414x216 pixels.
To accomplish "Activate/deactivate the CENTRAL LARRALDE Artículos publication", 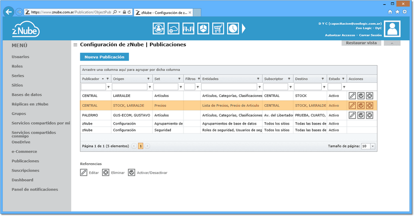I will coord(361,96).
